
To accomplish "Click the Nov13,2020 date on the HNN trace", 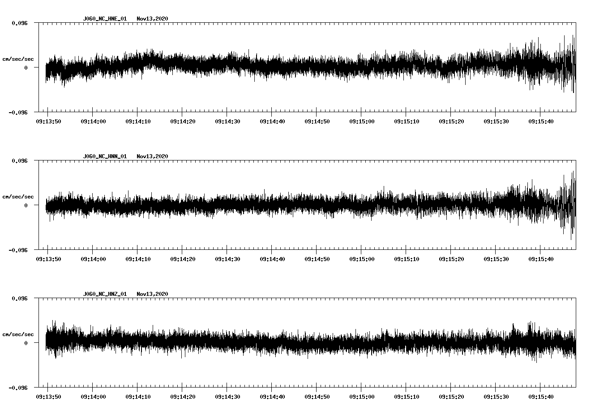I will 152,156.
